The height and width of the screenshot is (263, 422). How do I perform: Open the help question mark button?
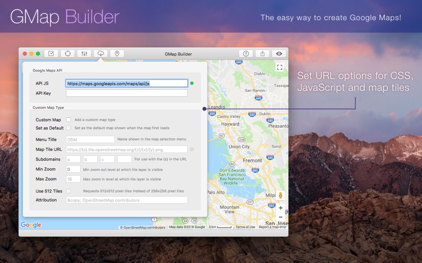[x=246, y=54]
